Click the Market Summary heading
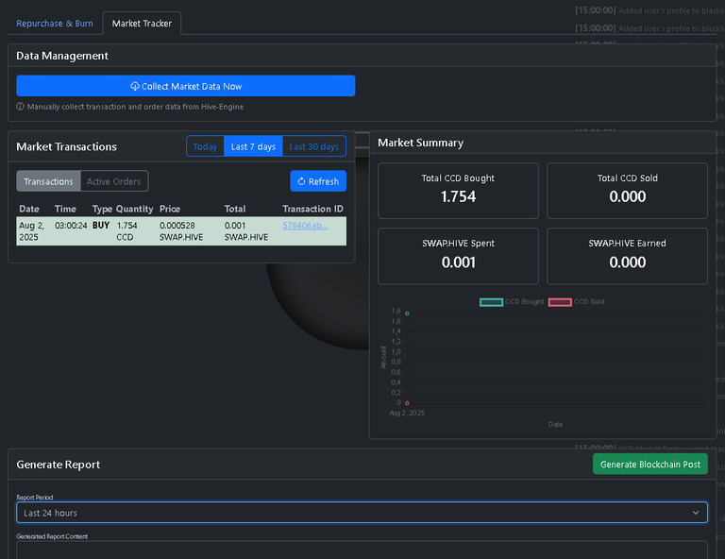Image resolution: width=725 pixels, height=559 pixels. point(420,143)
